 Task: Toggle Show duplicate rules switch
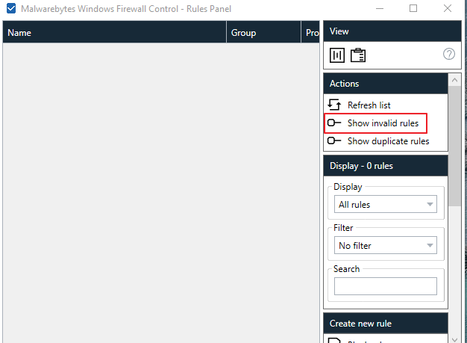click(334, 140)
